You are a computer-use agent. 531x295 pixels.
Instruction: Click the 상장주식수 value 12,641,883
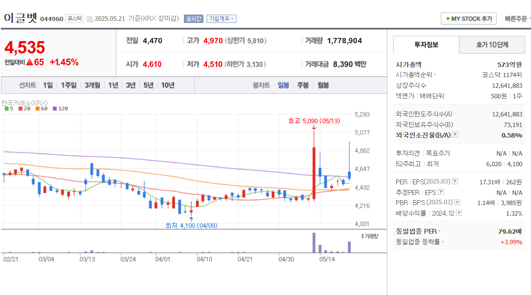[507, 86]
